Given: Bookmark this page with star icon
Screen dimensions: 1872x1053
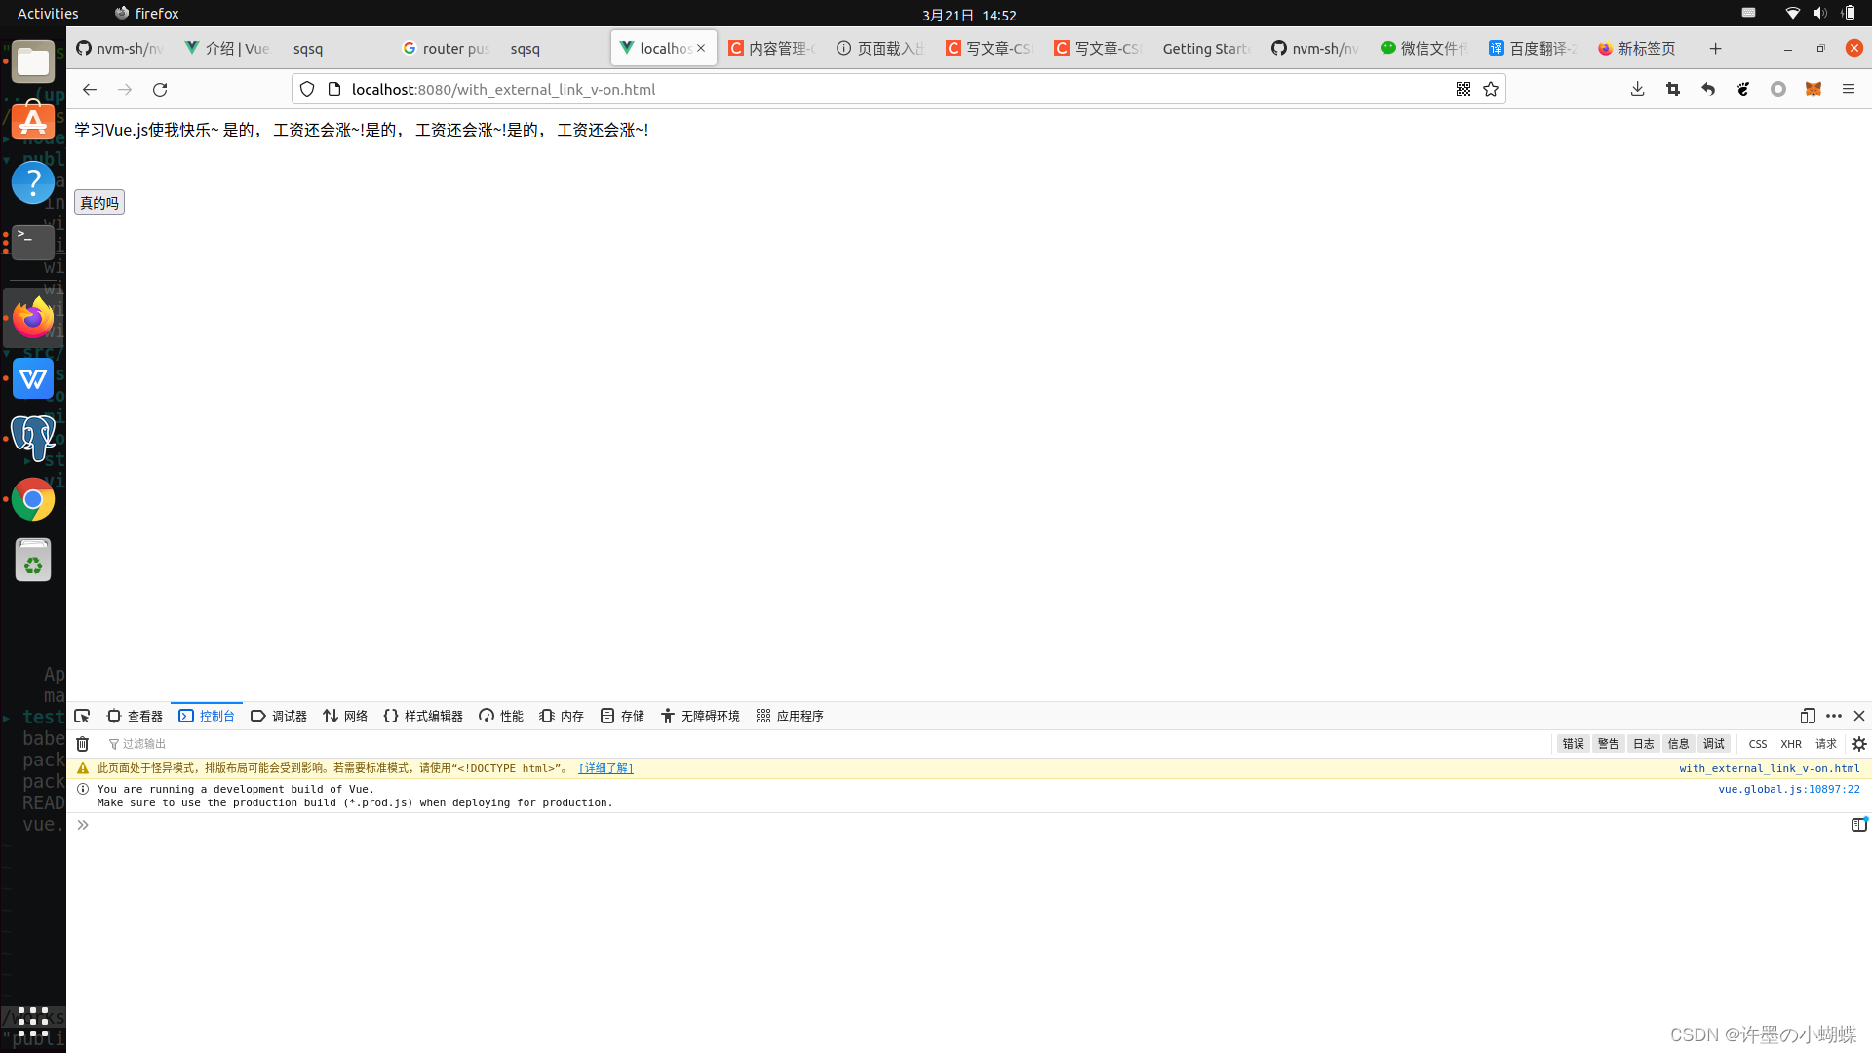Looking at the screenshot, I should pos(1491,89).
